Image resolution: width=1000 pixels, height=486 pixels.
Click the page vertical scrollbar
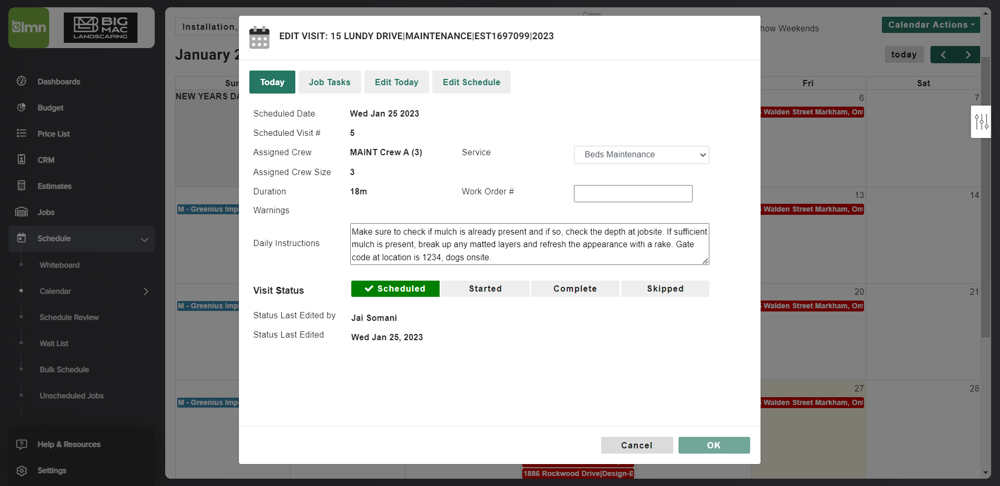[x=985, y=209]
